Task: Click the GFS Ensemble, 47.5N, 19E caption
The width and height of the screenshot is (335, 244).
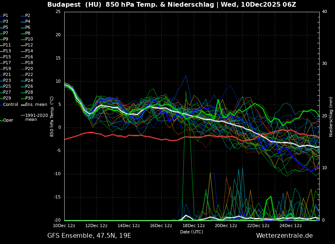Action: click(x=89, y=236)
